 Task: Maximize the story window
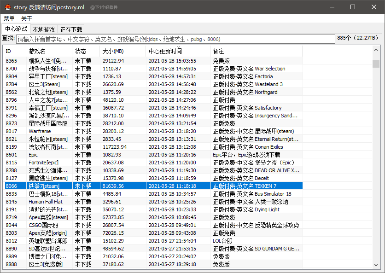point(353,7)
